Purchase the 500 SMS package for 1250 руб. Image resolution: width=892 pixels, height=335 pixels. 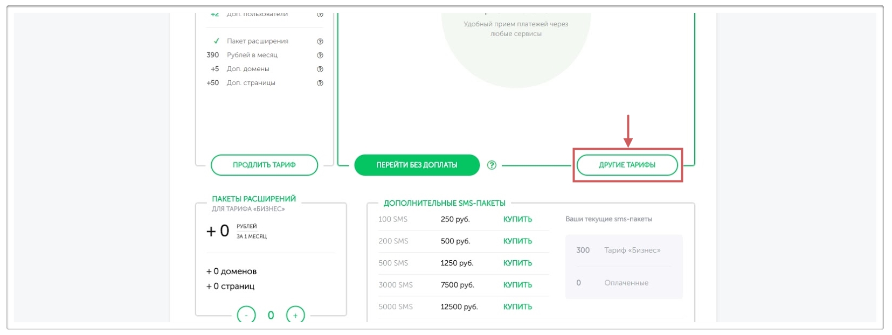click(x=517, y=263)
